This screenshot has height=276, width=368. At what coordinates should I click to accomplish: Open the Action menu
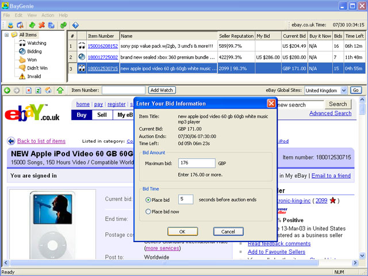pos(48,16)
